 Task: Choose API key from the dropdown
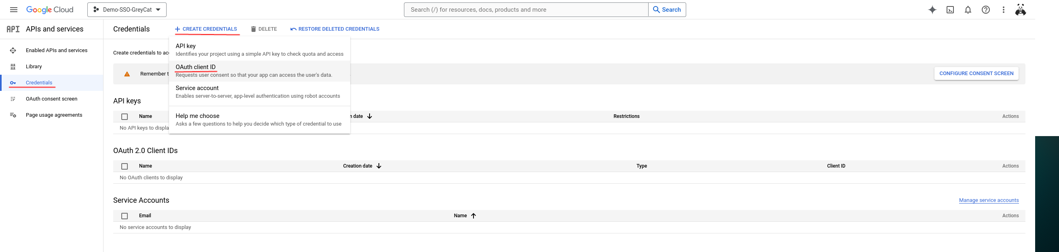coord(260,50)
